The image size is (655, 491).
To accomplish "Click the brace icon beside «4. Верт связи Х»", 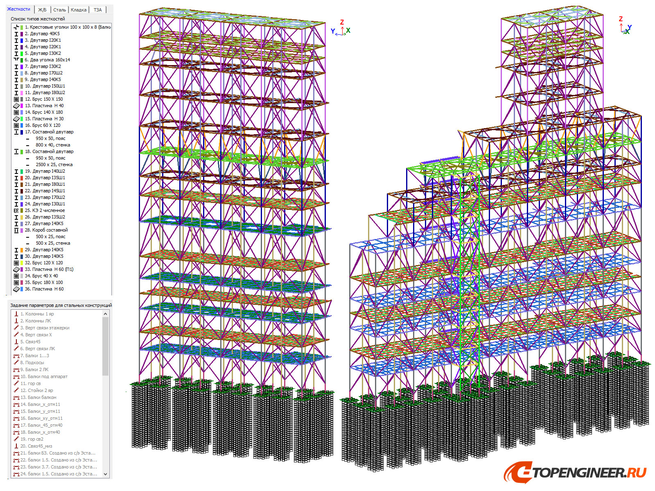I will tap(16, 335).
